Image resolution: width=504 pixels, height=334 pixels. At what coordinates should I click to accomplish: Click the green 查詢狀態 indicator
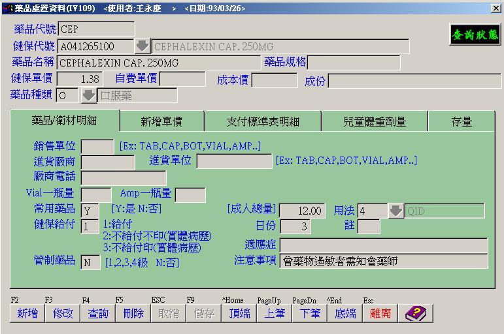click(474, 36)
